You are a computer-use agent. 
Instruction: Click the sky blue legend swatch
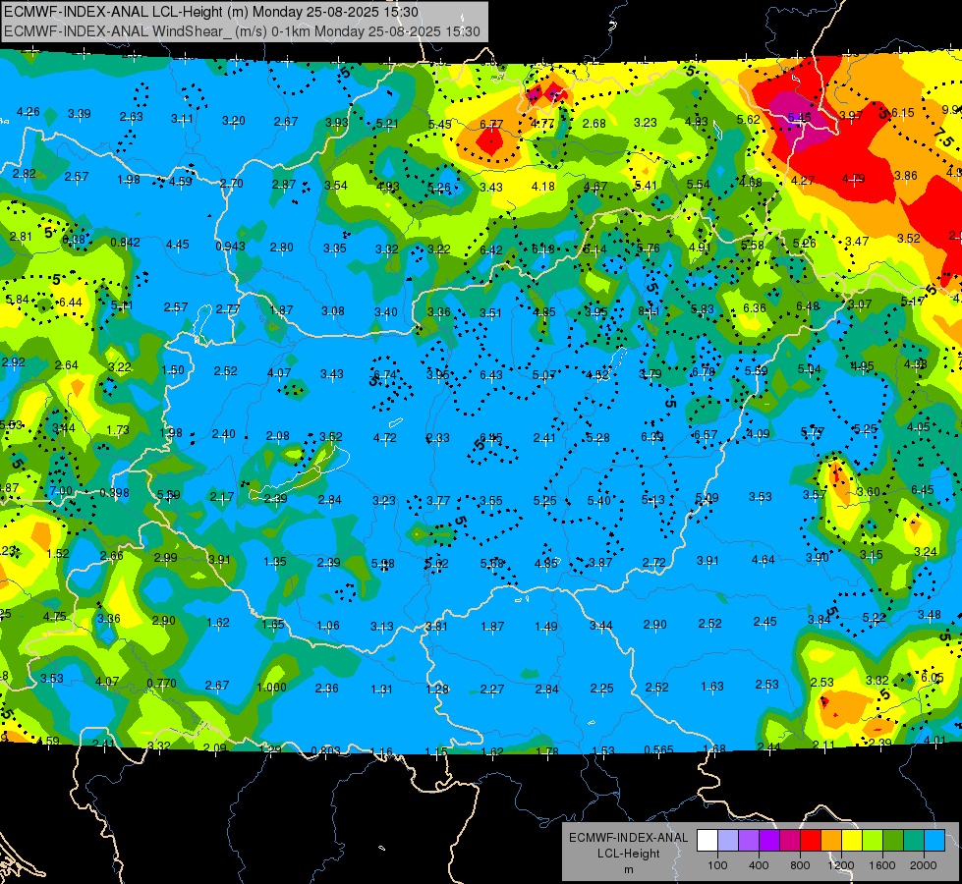[x=934, y=840]
